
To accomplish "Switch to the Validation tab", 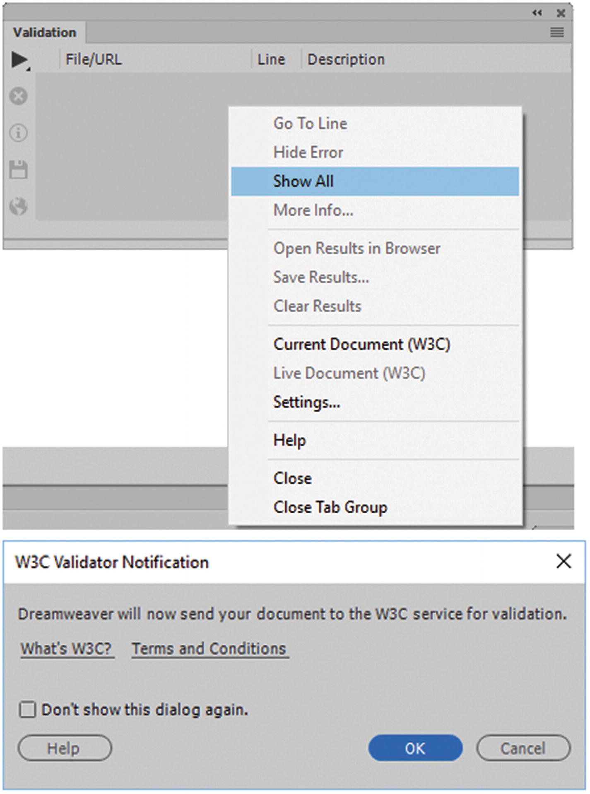I will (x=45, y=32).
